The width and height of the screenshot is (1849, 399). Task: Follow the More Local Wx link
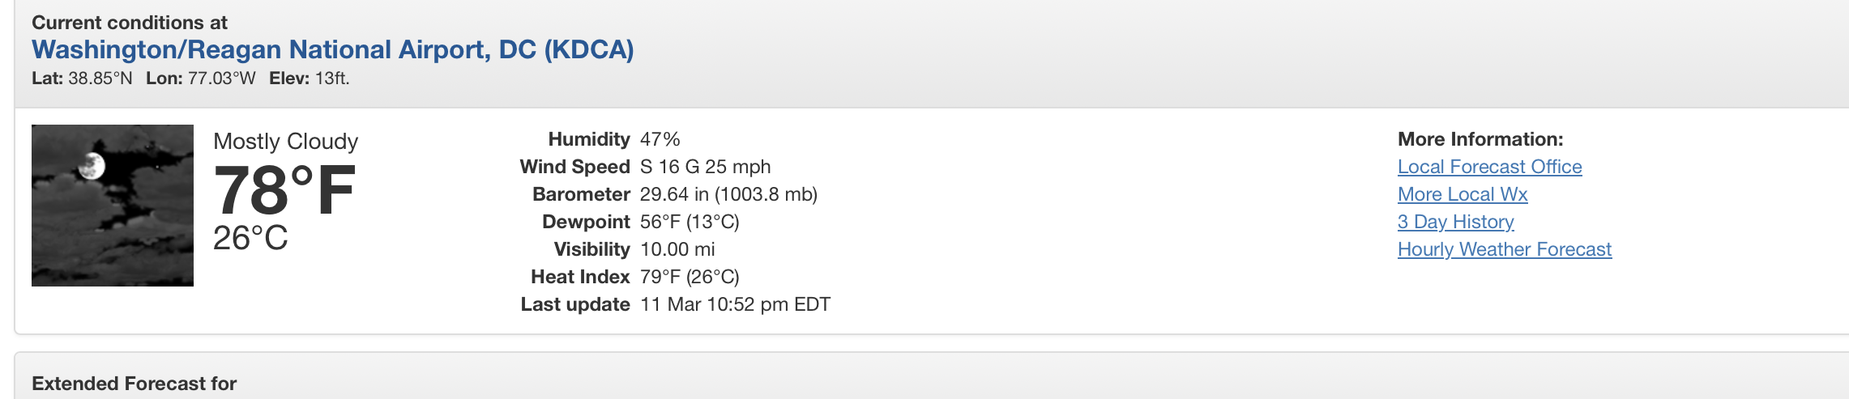click(x=1462, y=194)
